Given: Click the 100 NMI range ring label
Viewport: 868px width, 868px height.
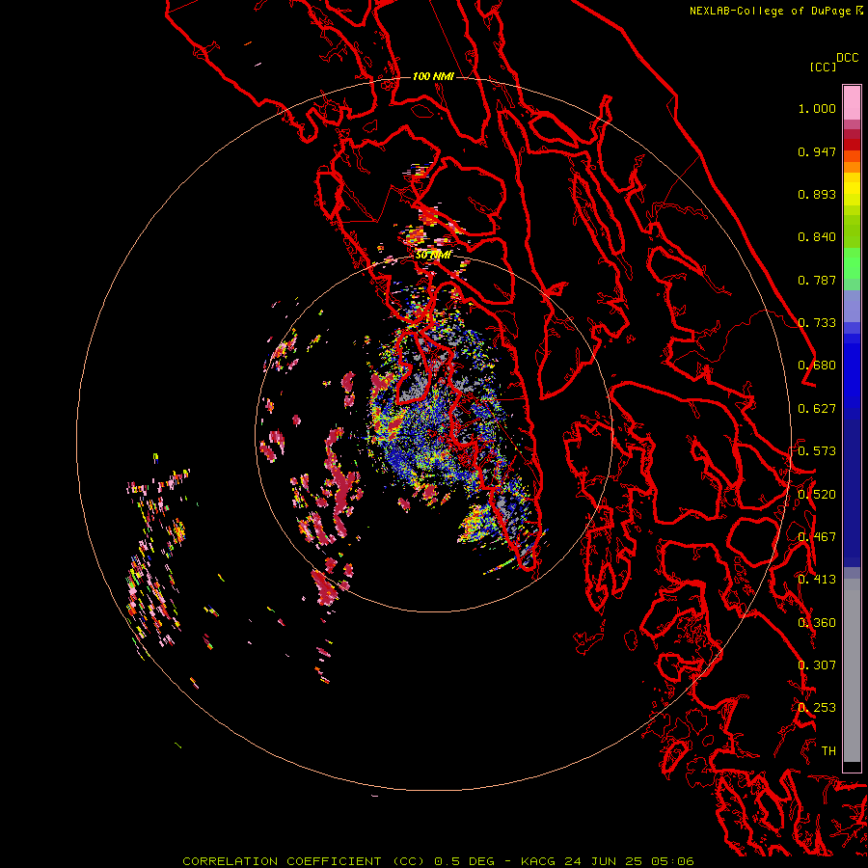Looking at the screenshot, I should click(x=433, y=76).
